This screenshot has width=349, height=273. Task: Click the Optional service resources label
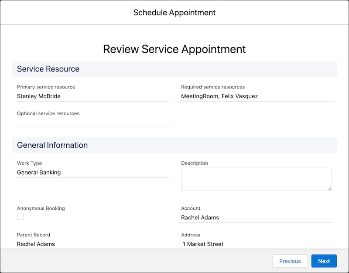48,113
